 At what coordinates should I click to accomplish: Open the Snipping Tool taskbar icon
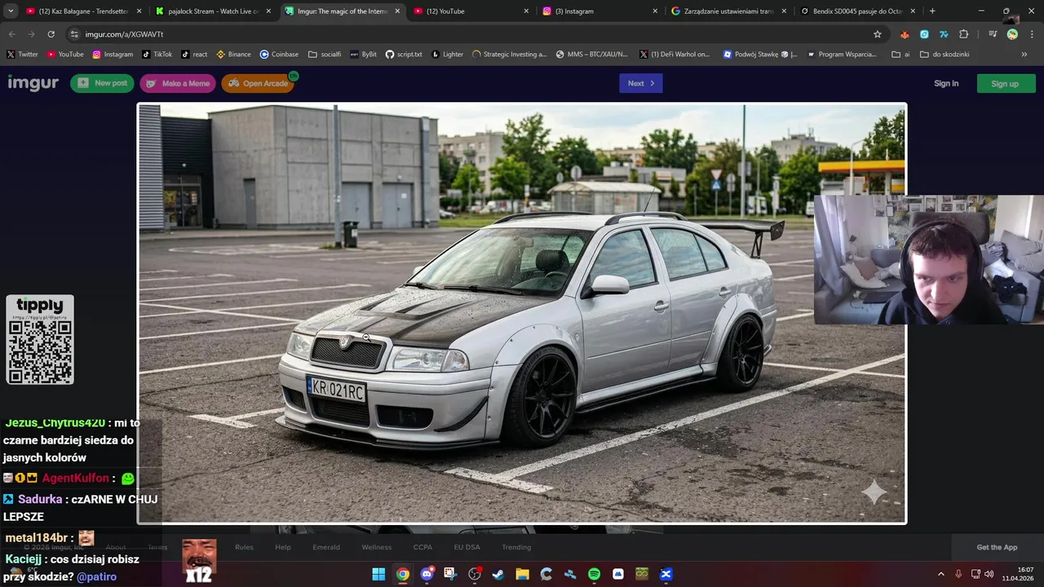click(450, 574)
